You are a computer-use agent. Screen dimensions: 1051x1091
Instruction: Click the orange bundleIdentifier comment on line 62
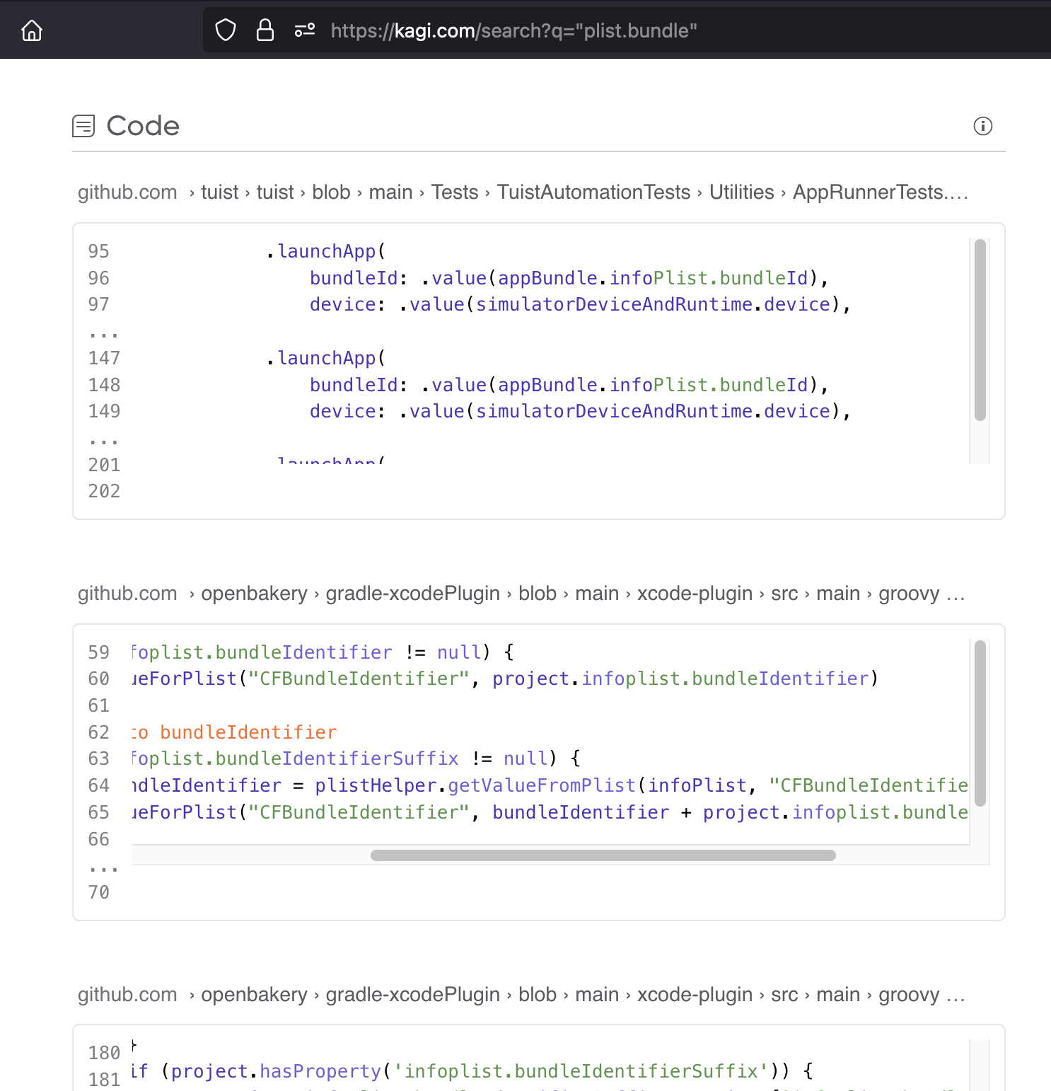(248, 732)
